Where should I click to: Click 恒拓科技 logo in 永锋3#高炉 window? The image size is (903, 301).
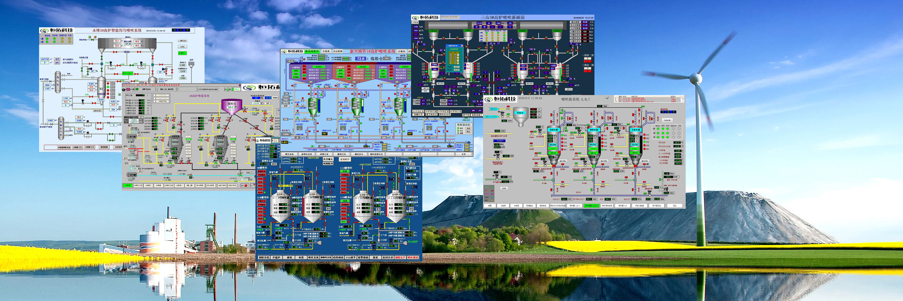pyautogui.click(x=57, y=31)
